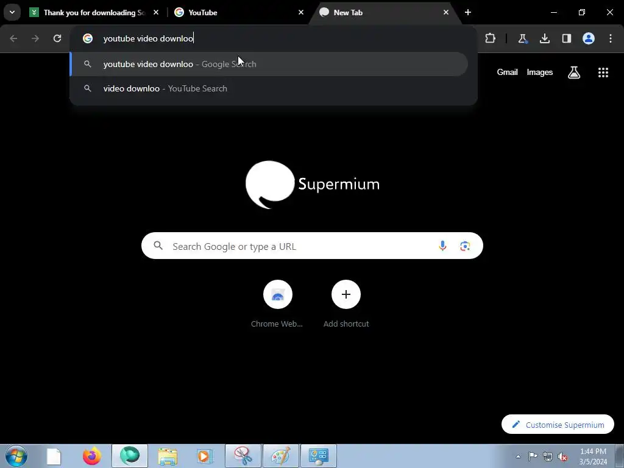The width and height of the screenshot is (624, 468).
Task: Open Windows Media Player from the taskbar
Action: [x=205, y=456]
